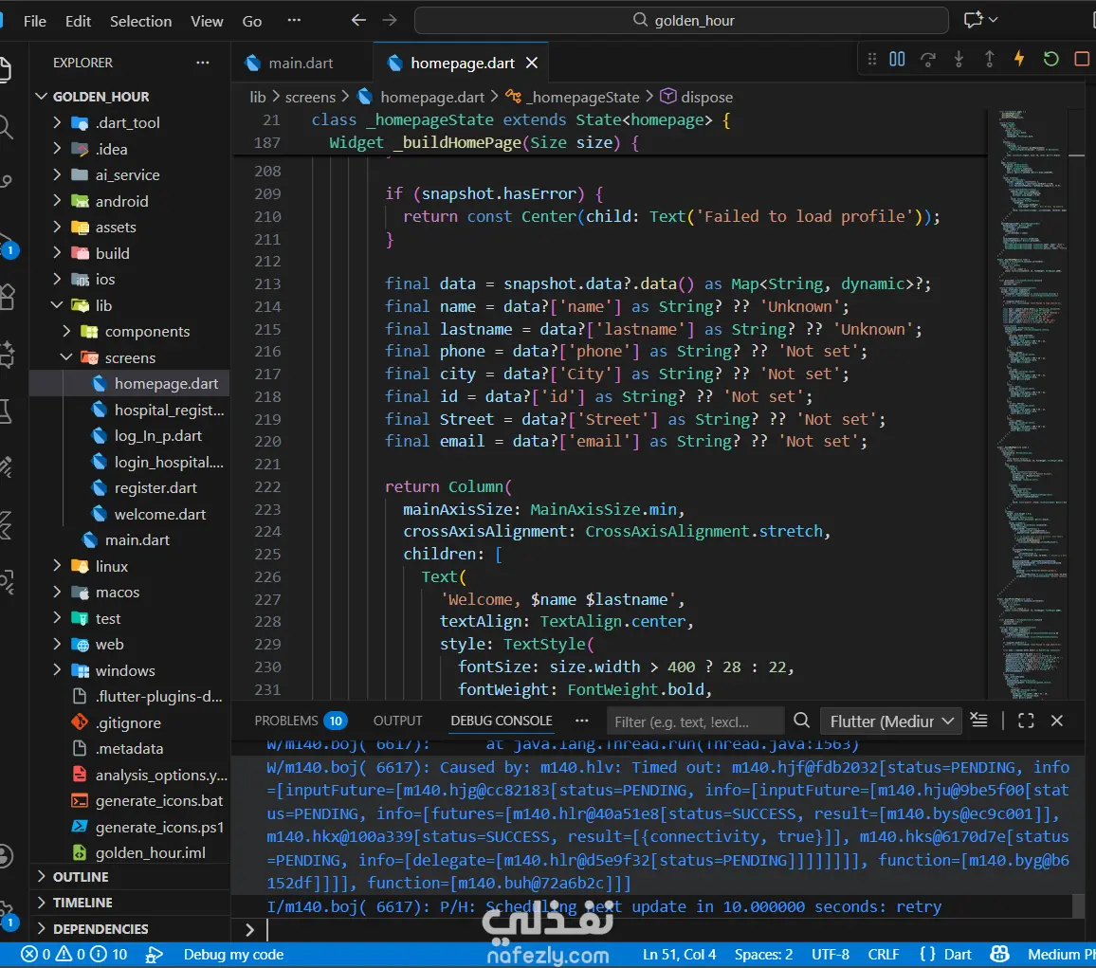Click the debug launch icon in status bar
1096x968 pixels.
coord(155,954)
